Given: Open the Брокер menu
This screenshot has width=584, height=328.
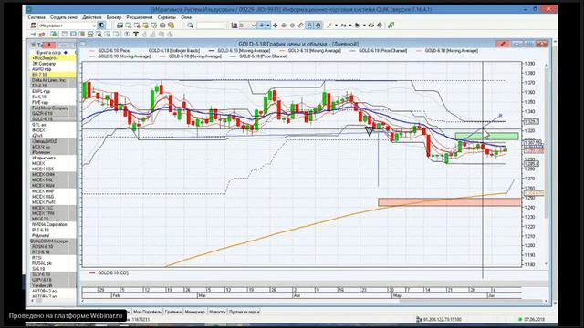Looking at the screenshot, I should coord(113,17).
